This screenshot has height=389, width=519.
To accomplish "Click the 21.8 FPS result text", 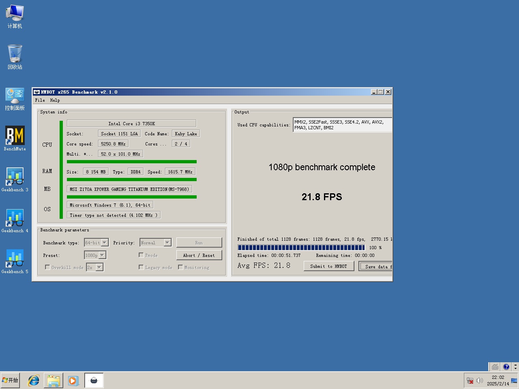I will coord(322,197).
